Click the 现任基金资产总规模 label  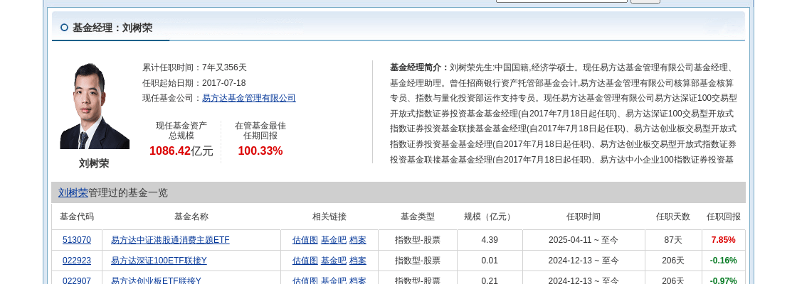tap(181, 131)
